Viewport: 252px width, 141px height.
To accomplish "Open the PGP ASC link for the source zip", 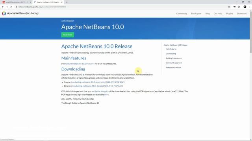I will pos(120,82).
